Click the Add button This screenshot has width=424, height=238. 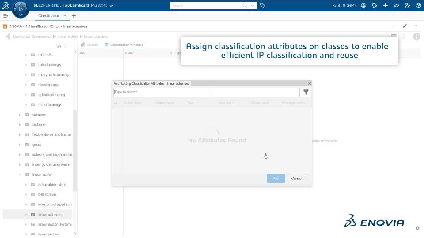click(276, 178)
